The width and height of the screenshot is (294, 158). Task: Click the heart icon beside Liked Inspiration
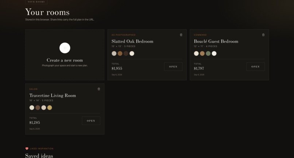(x=27, y=149)
